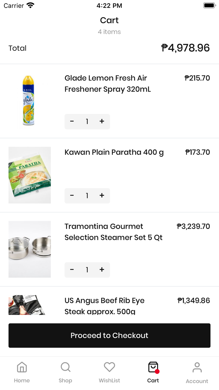Increase Tramontina Steamer Set quantity

click(102, 270)
